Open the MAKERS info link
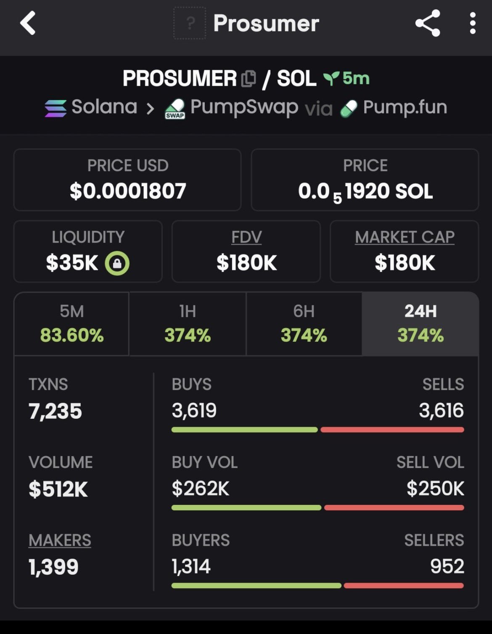492x634 pixels. pos(60,540)
